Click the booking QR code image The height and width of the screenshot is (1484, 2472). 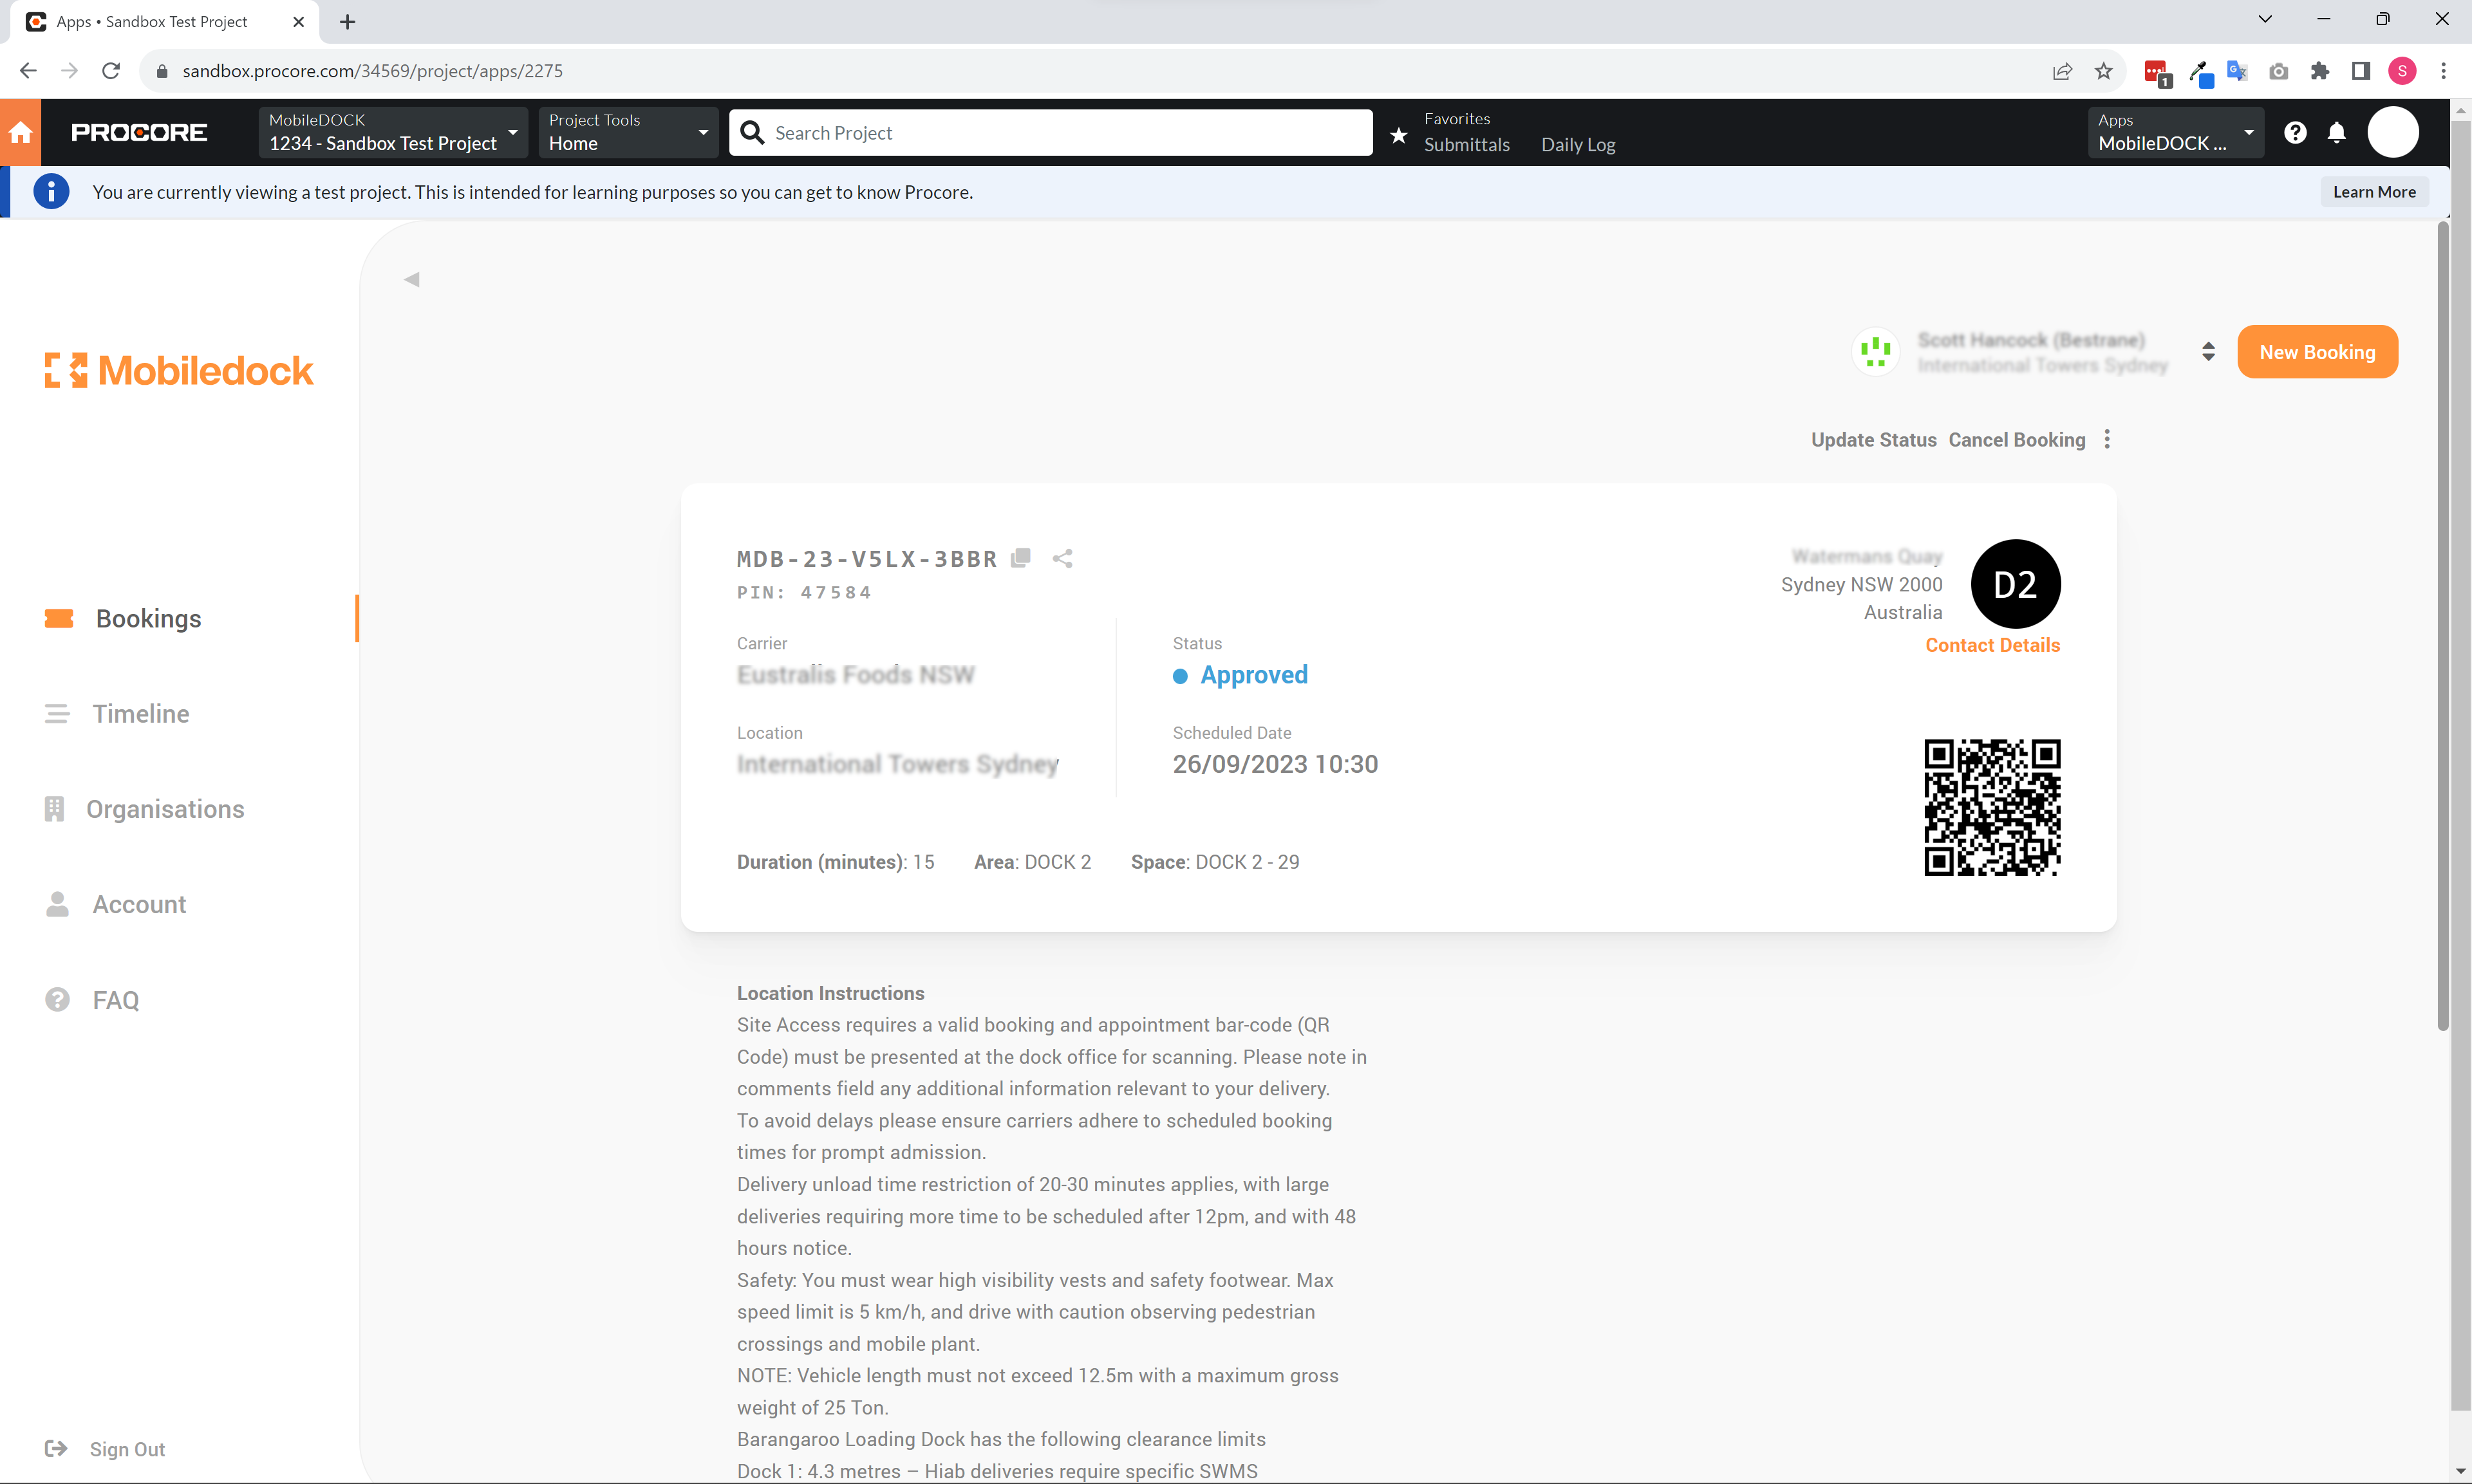(1991, 807)
